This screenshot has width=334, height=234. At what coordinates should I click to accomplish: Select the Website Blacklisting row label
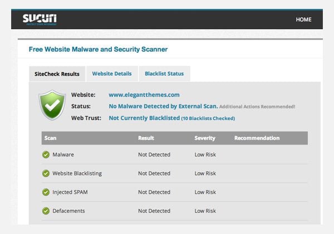(77, 173)
